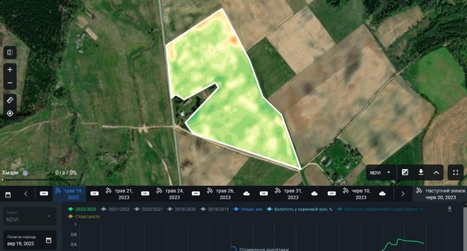Click the HR badge before трав 26
This screenshot has height=251, width=467.
(x=196, y=194)
